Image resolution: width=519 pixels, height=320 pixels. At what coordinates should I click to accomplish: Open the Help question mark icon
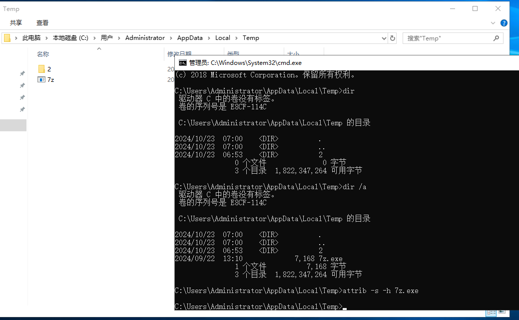click(504, 23)
